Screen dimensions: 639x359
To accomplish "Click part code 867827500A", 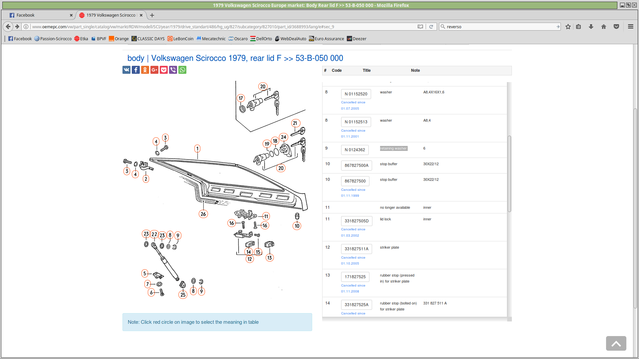I will point(356,165).
